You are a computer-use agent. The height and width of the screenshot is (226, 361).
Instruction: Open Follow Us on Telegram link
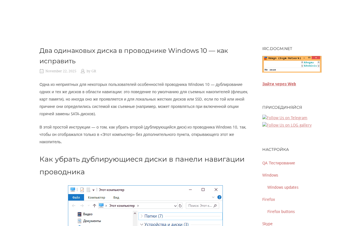tap(285, 118)
